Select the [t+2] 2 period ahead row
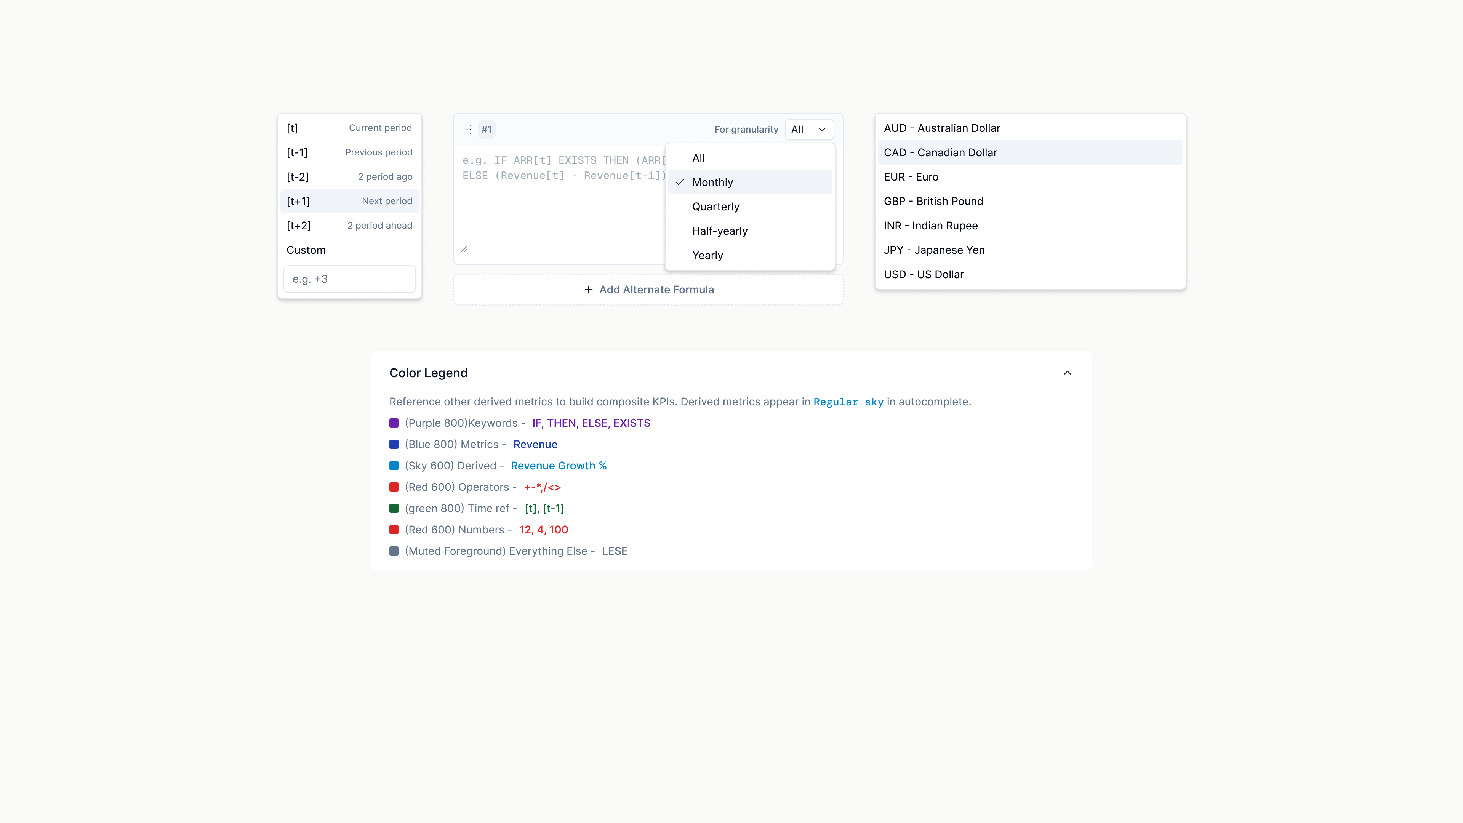This screenshot has height=823, width=1463. point(349,226)
